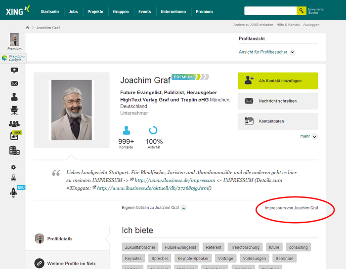Open the Unternehmen menu

[173, 12]
